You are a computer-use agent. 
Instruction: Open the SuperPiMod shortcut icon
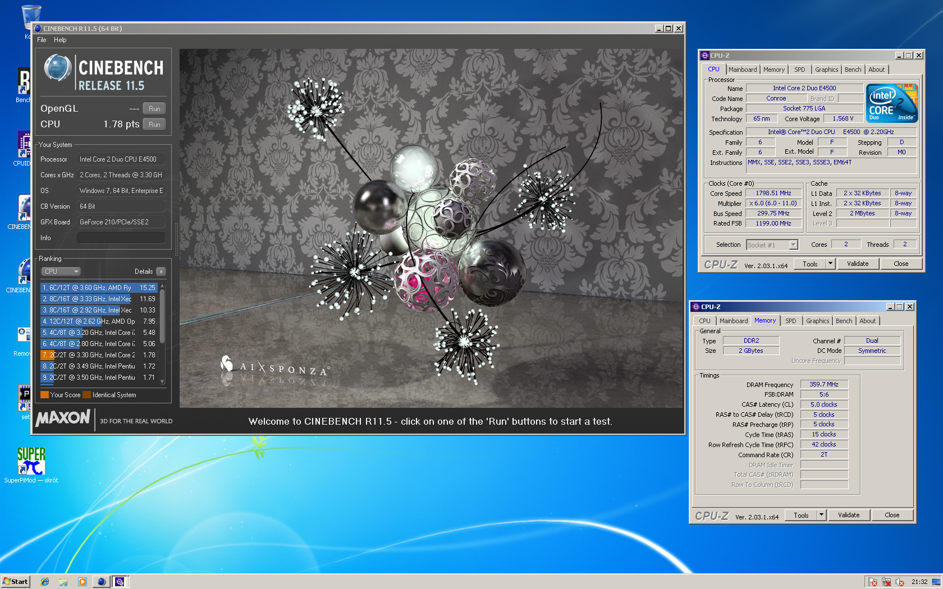[31, 461]
